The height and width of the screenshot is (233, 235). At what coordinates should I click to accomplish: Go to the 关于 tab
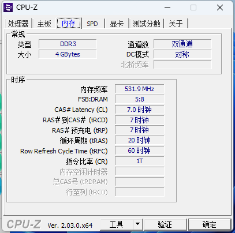[x=176, y=24]
